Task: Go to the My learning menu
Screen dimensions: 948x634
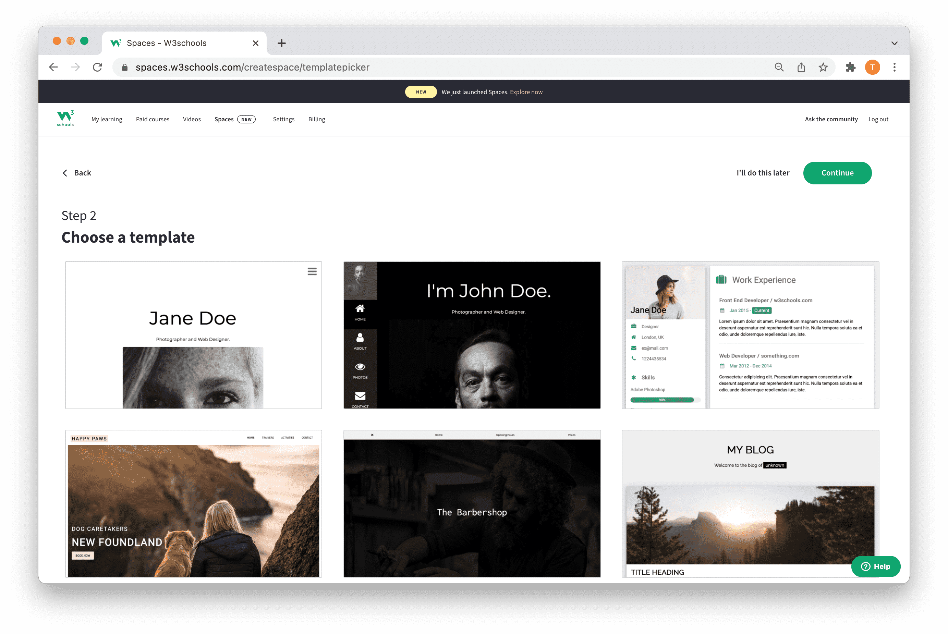Action: tap(107, 119)
